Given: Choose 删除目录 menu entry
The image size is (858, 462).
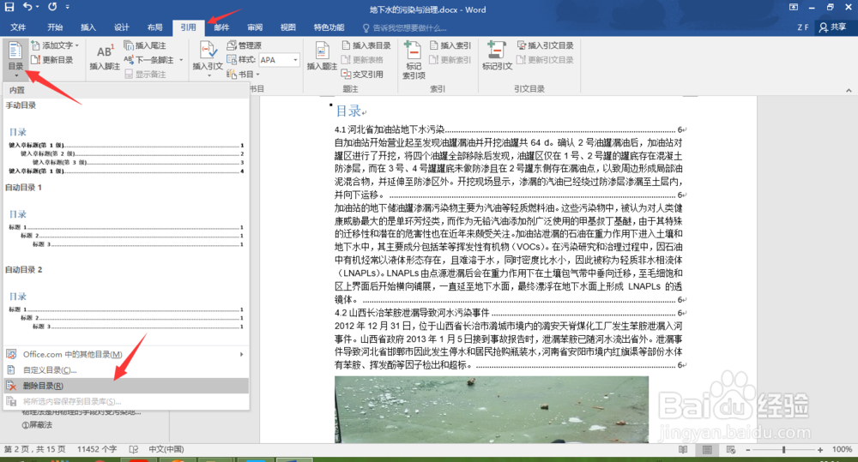Looking at the screenshot, I should (126, 386).
